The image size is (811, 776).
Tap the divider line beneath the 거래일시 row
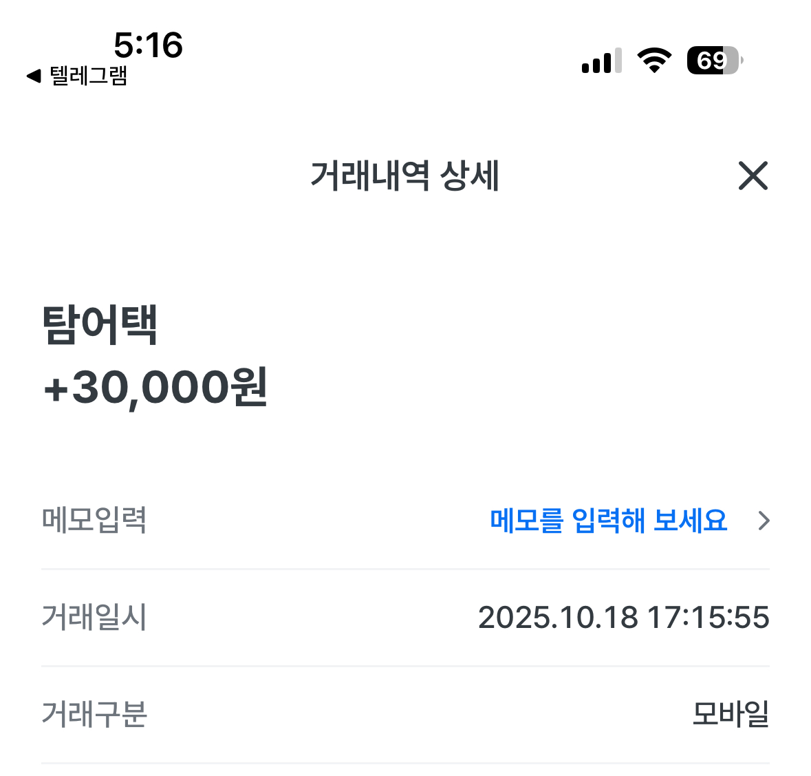[x=405, y=667]
